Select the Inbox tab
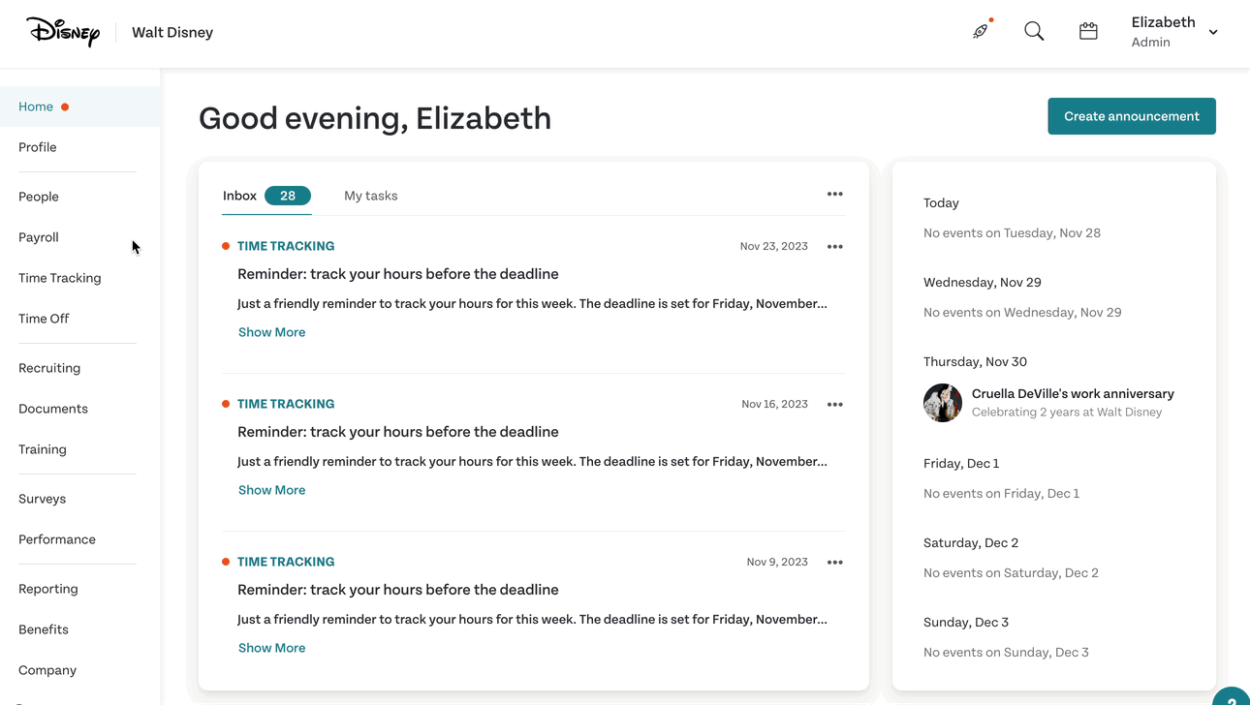 [x=266, y=196]
